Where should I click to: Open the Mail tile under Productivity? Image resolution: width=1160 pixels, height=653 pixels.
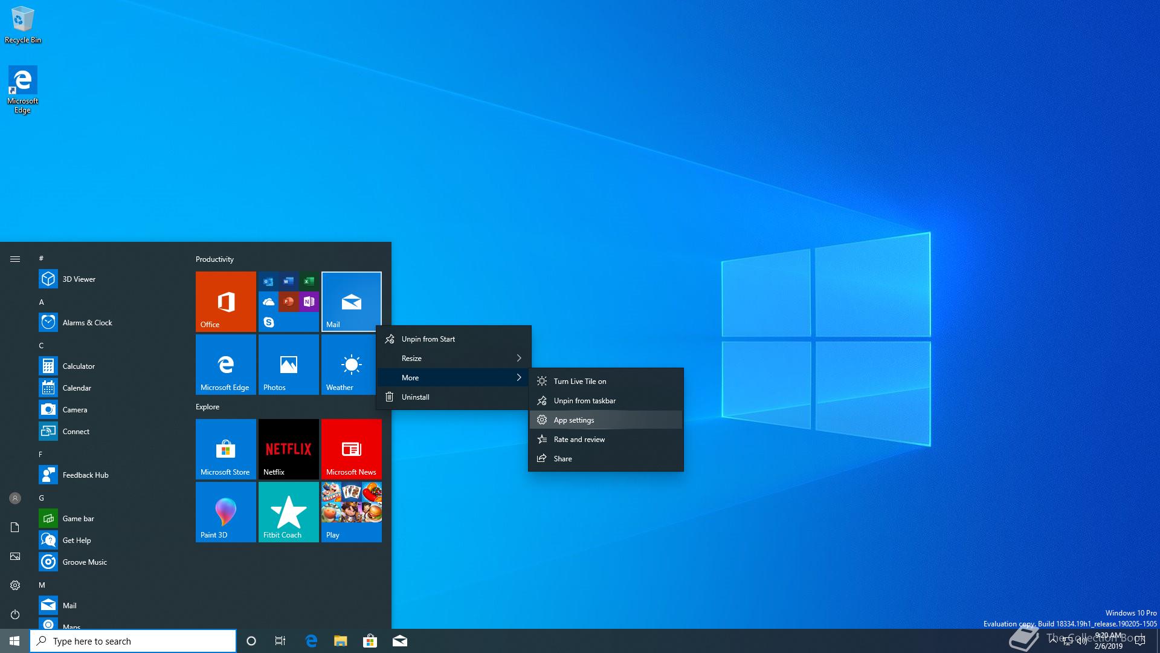click(352, 302)
